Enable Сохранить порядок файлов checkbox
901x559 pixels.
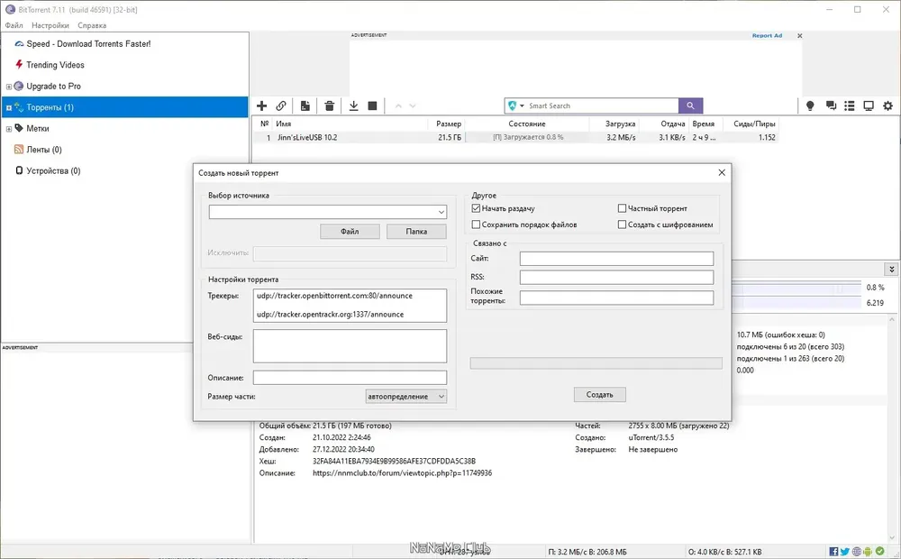tap(476, 225)
